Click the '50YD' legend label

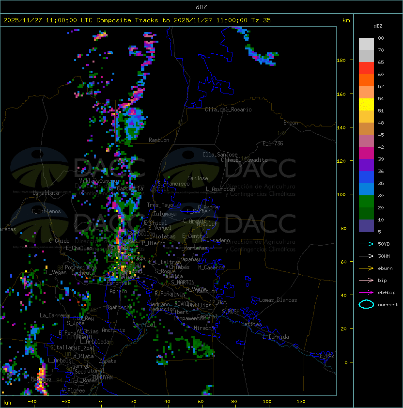click(x=384, y=244)
